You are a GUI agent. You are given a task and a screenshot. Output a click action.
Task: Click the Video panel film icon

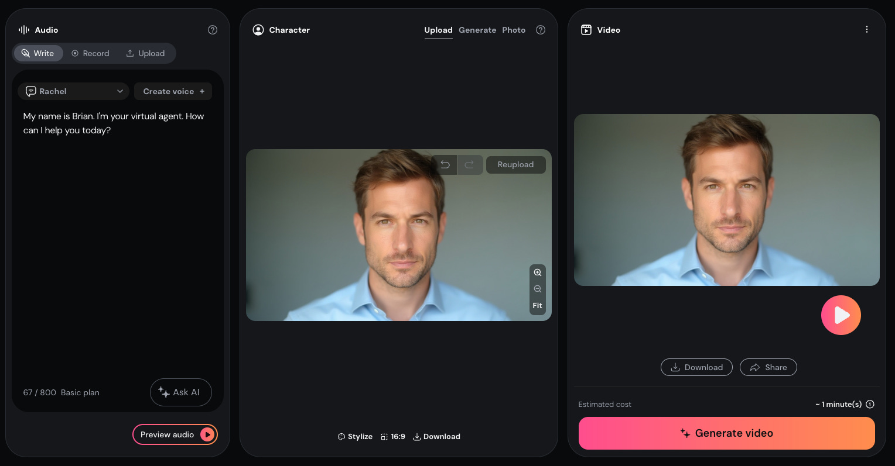point(586,30)
